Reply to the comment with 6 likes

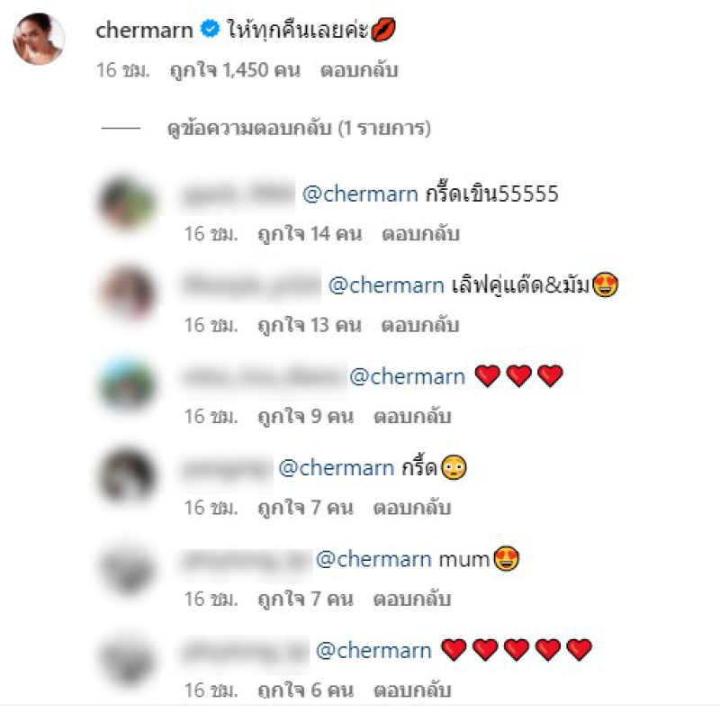tap(412, 690)
